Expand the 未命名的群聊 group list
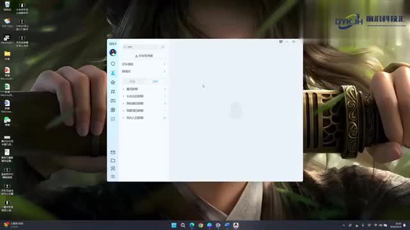410x230 pixels. 143,96
